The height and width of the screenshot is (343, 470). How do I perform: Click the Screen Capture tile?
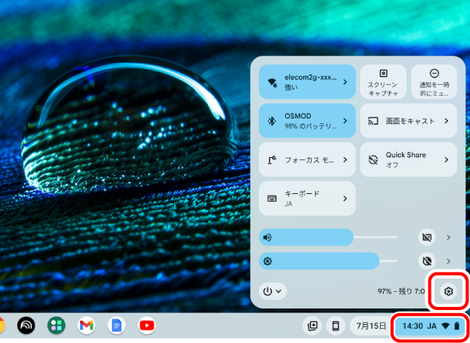click(x=384, y=82)
